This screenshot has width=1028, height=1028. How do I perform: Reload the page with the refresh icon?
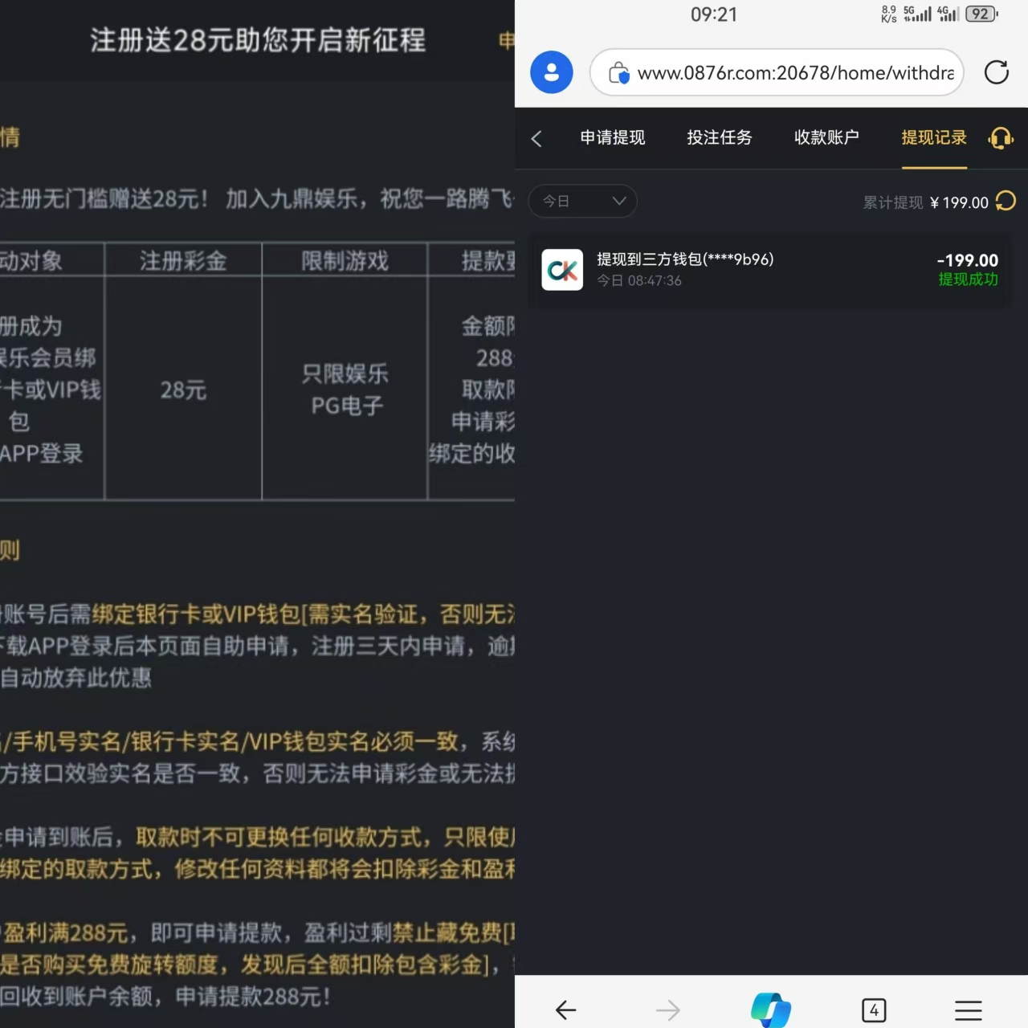pyautogui.click(x=997, y=72)
